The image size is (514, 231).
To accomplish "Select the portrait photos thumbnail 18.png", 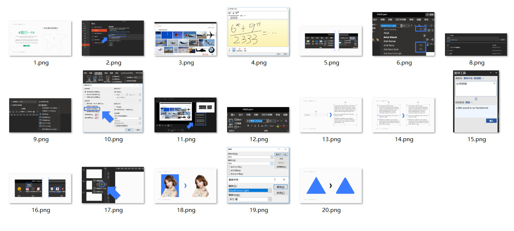I will (x=186, y=186).
